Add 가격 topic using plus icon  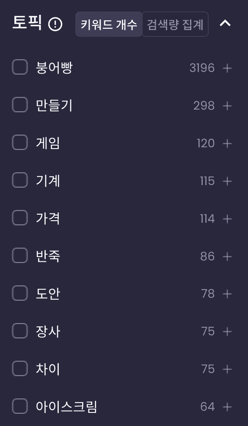pyautogui.click(x=227, y=219)
